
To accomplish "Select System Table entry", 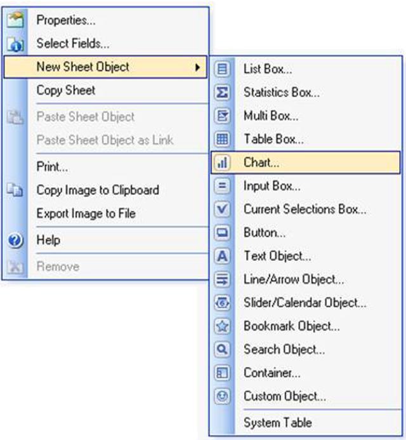I will coord(277,422).
